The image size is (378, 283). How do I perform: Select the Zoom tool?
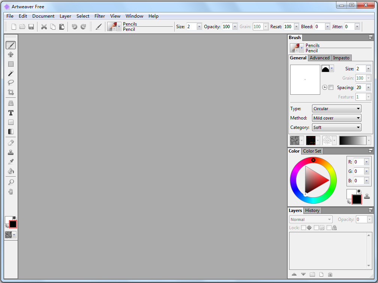pyautogui.click(x=10, y=182)
